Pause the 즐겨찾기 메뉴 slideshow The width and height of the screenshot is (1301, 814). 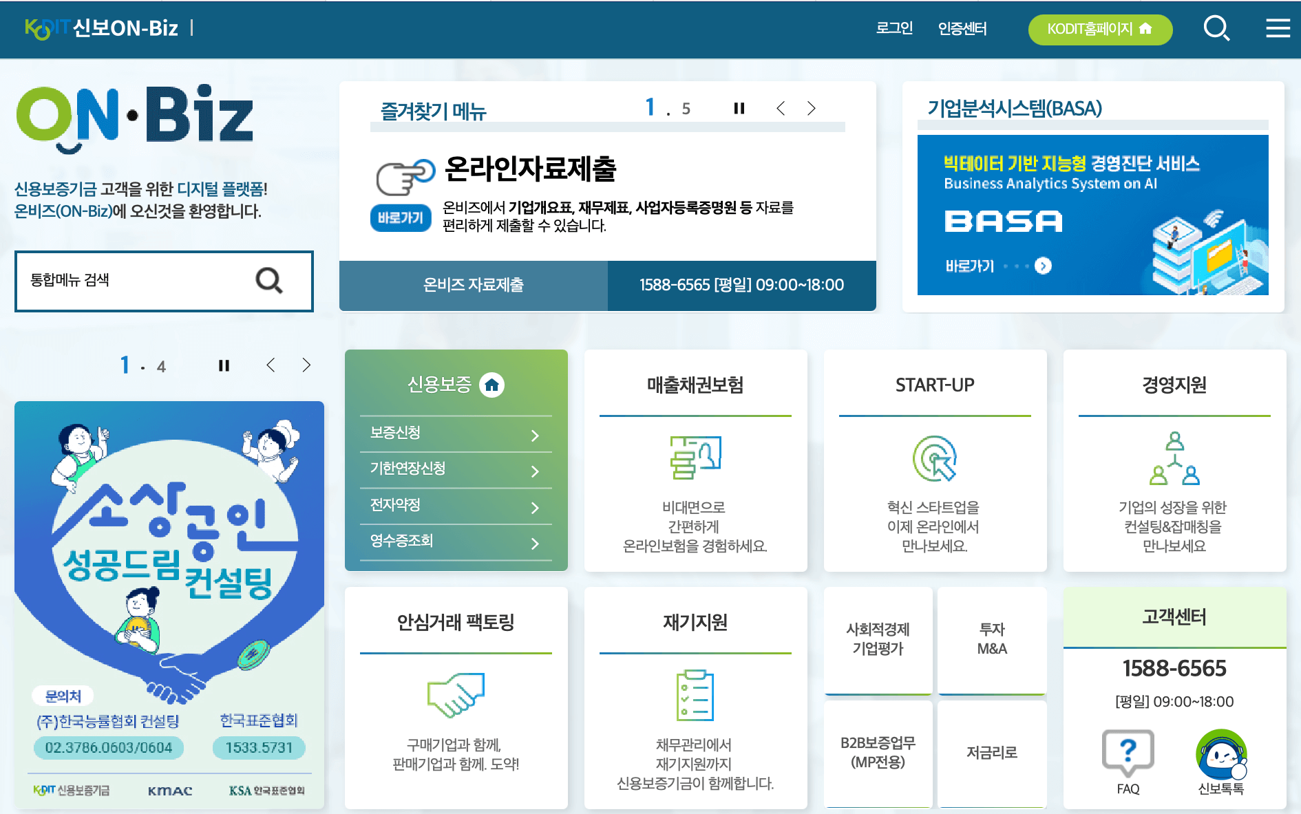739,108
